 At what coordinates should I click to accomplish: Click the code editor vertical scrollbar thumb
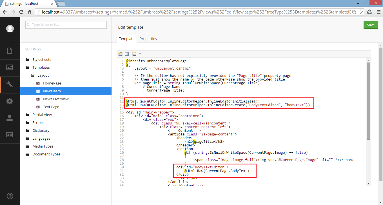click(x=369, y=101)
